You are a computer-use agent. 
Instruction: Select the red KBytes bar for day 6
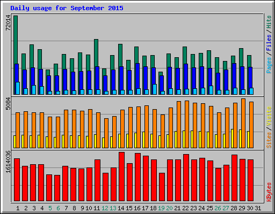coord(57,188)
